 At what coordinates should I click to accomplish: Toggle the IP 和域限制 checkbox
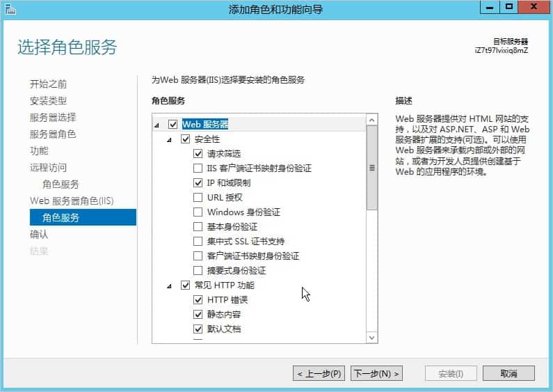(x=198, y=183)
